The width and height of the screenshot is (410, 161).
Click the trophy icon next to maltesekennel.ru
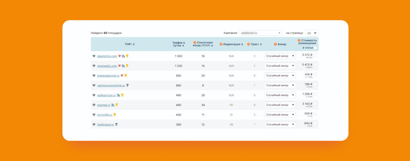point(125,76)
